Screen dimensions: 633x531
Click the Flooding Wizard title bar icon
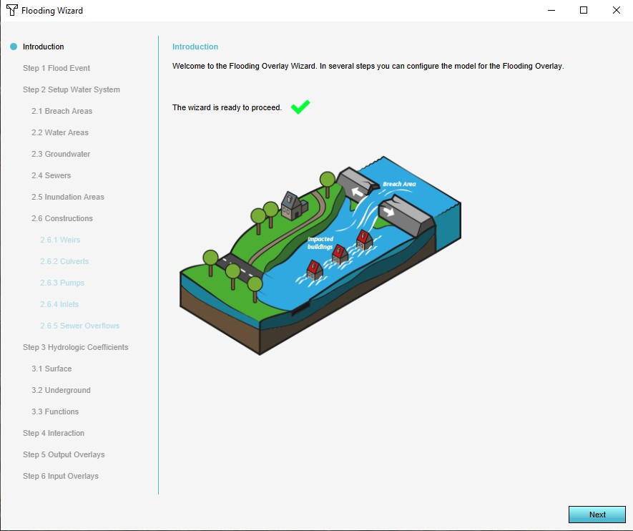[11, 11]
